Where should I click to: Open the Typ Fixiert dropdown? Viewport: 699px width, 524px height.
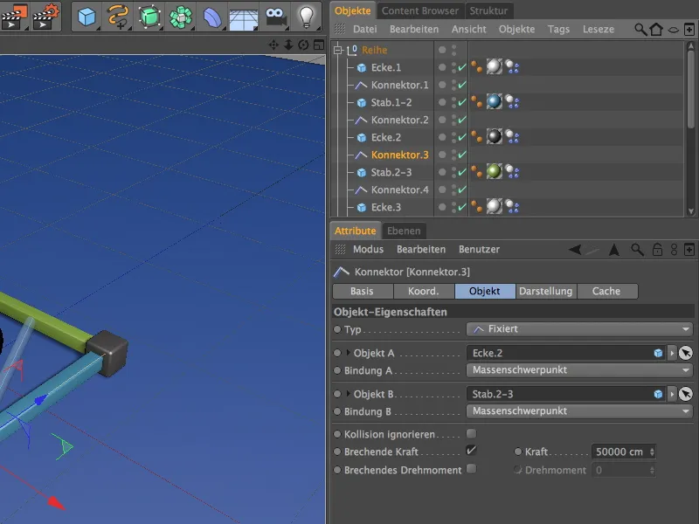click(x=579, y=329)
